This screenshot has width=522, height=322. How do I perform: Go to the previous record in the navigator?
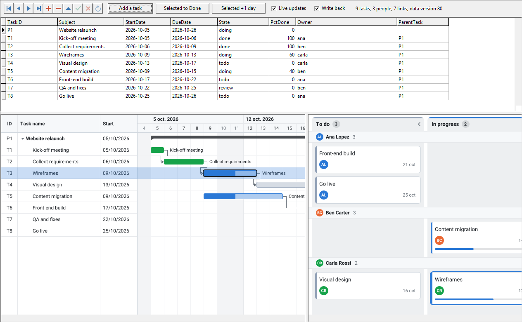coord(19,8)
